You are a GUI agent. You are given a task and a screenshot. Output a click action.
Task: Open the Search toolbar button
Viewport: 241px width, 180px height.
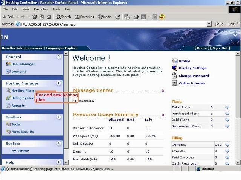(x=63, y=17)
